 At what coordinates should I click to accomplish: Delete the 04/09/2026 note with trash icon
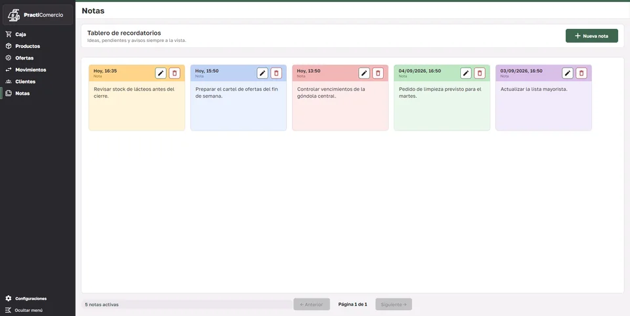[479, 73]
